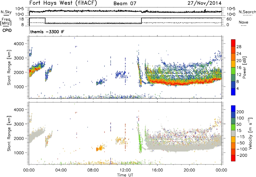The image size is (256, 177).
Task: Click the 'themis -3300 IF' text
Action: [x=47, y=32]
